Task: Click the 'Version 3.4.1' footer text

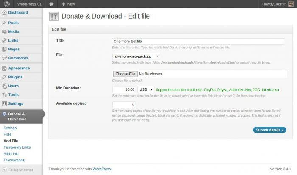Action: point(280,169)
